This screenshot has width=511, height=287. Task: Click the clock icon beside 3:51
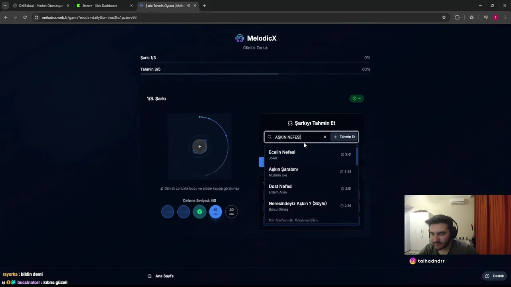(342, 189)
